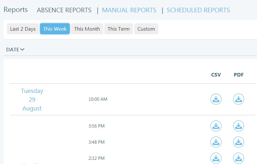Download PDF for the 3:48 PM report

click(239, 142)
